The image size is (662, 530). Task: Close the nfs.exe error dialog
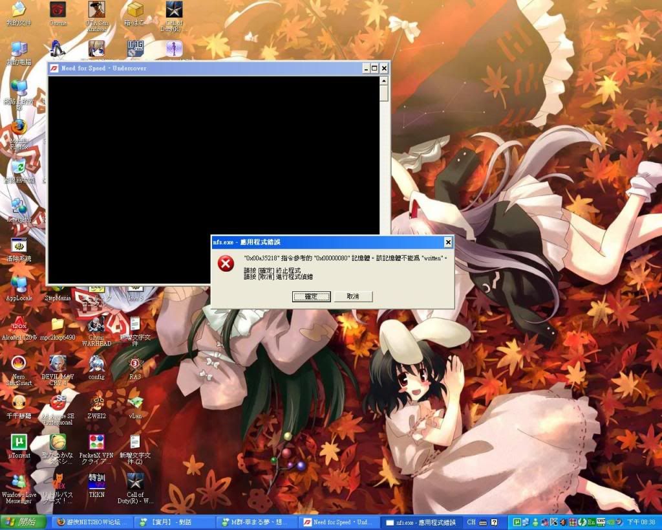pos(448,242)
